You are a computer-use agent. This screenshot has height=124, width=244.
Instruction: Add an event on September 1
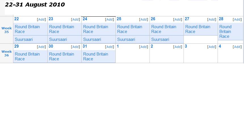[x=144, y=47]
